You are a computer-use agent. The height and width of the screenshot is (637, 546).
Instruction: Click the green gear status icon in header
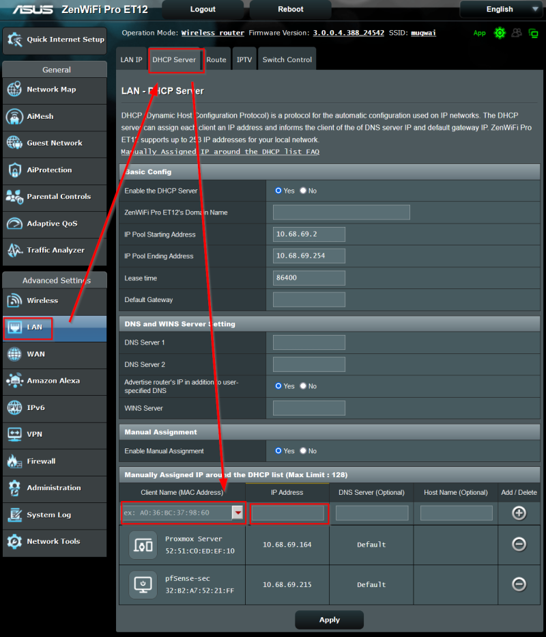(500, 33)
